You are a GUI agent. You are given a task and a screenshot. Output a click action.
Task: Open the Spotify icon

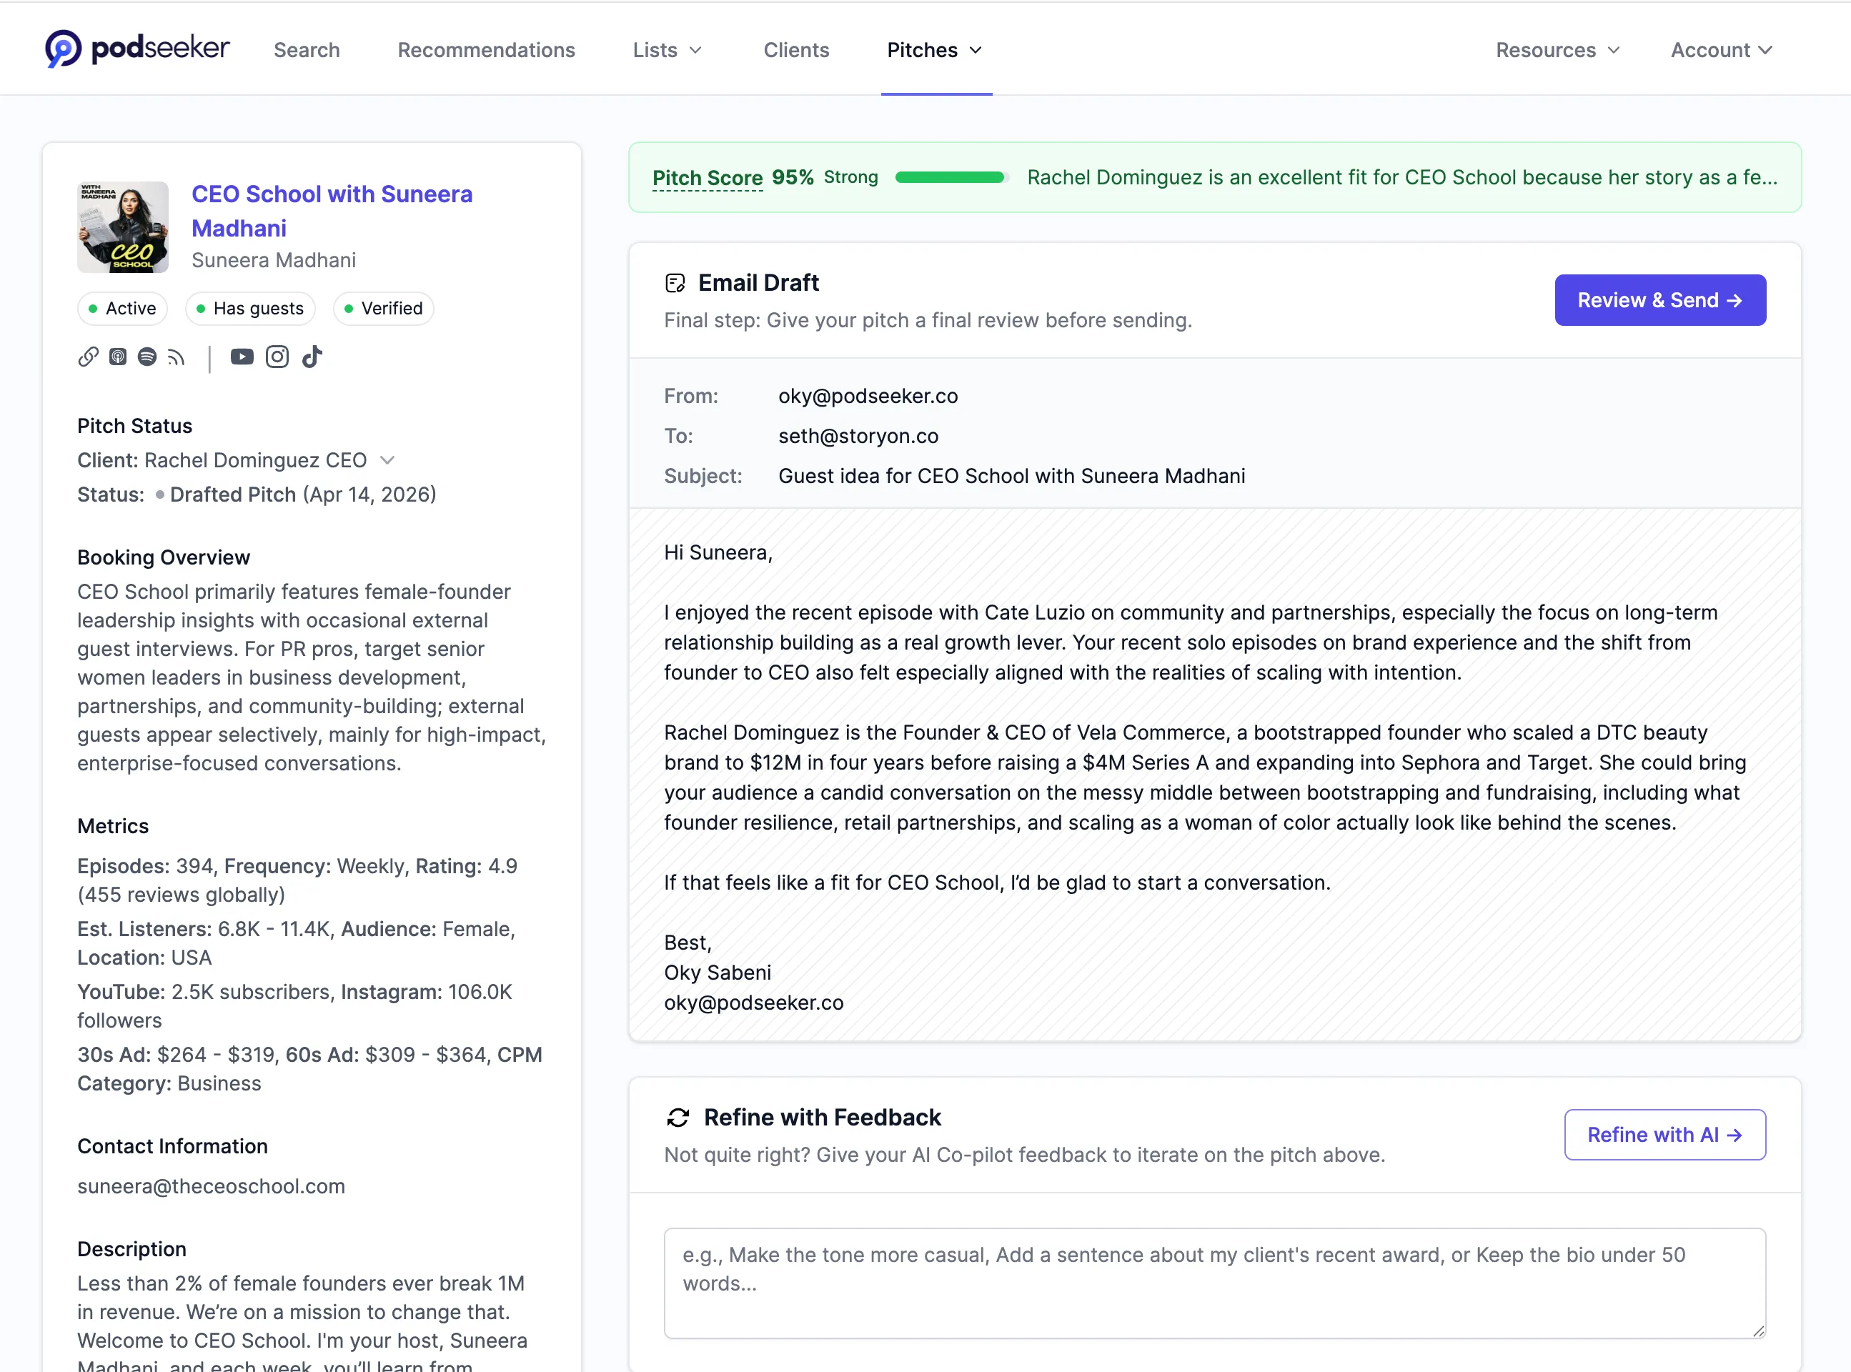point(147,357)
